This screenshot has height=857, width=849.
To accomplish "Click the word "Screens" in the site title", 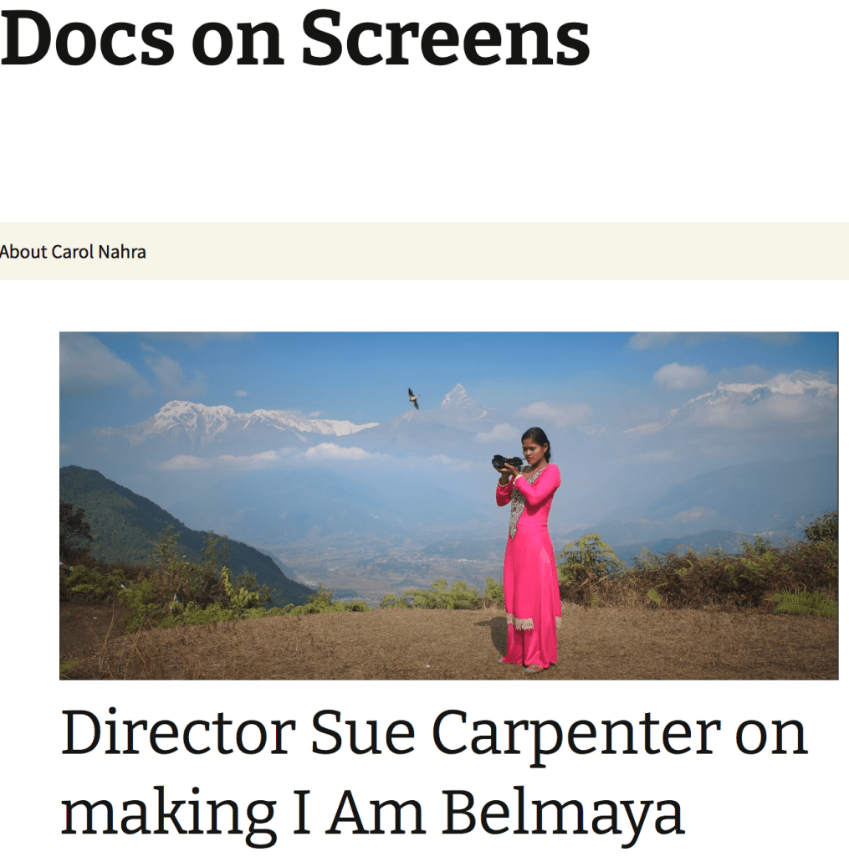I will click(445, 39).
